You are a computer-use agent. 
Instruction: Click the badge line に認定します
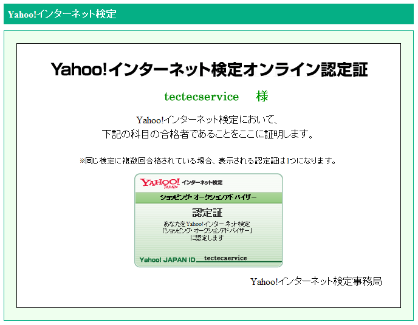coord(207,238)
